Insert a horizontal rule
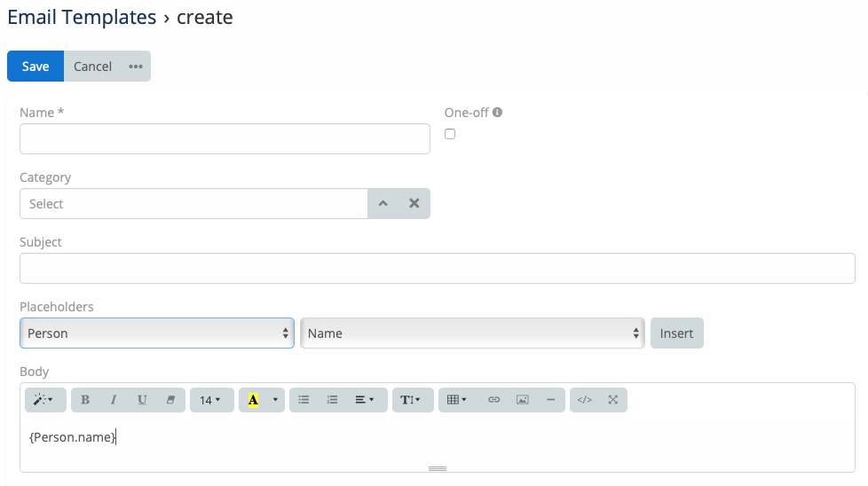868x486 pixels. click(x=551, y=400)
